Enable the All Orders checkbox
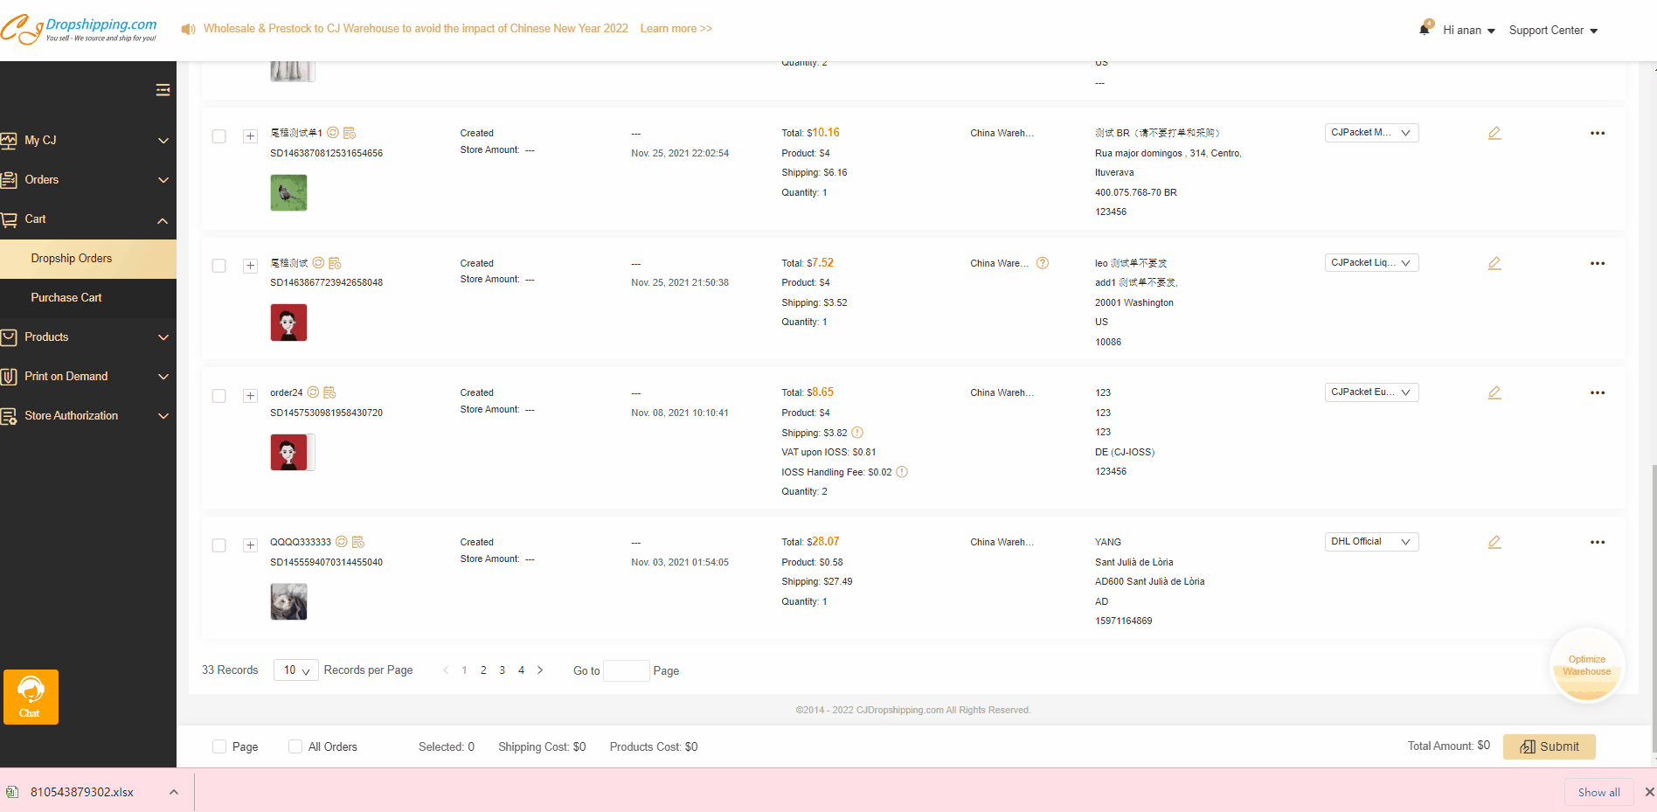The height and width of the screenshot is (812, 1657). point(295,746)
